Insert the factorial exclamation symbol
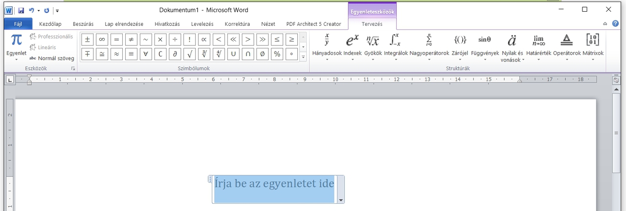The height and width of the screenshot is (211, 626). [190, 39]
